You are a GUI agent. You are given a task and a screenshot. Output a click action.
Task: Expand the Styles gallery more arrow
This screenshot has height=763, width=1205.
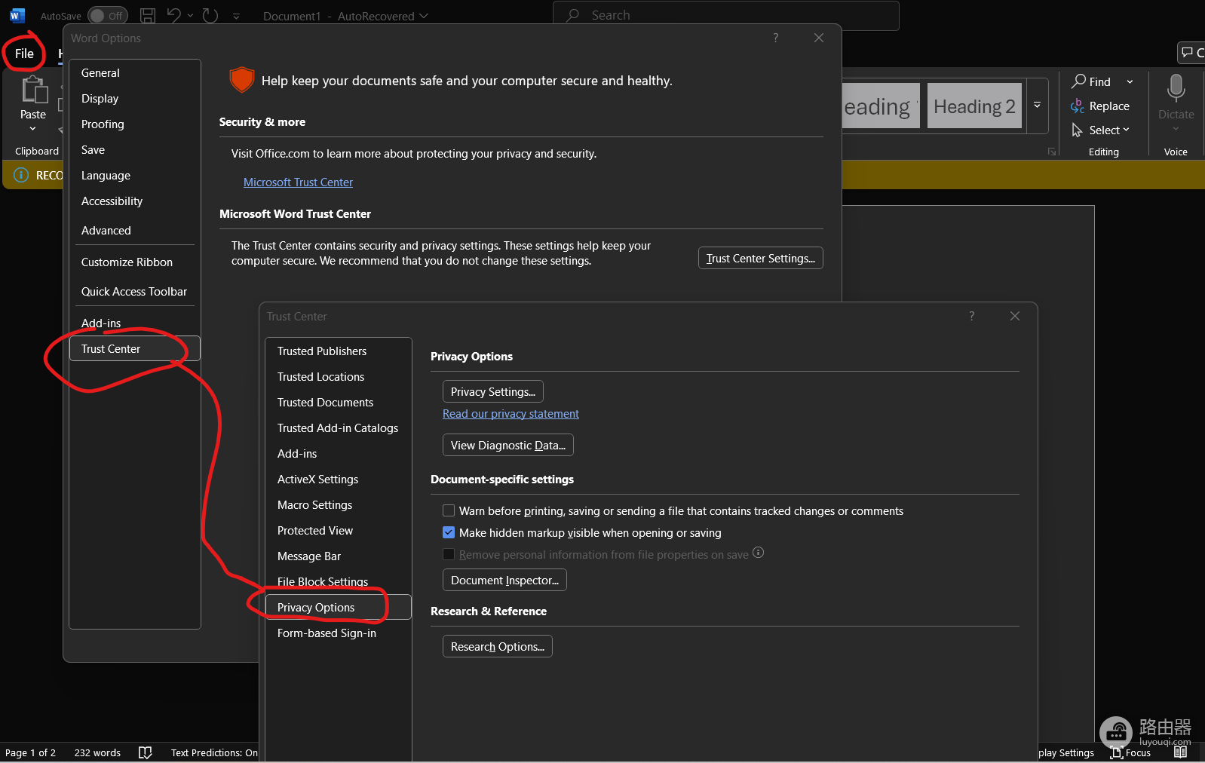coord(1037,106)
